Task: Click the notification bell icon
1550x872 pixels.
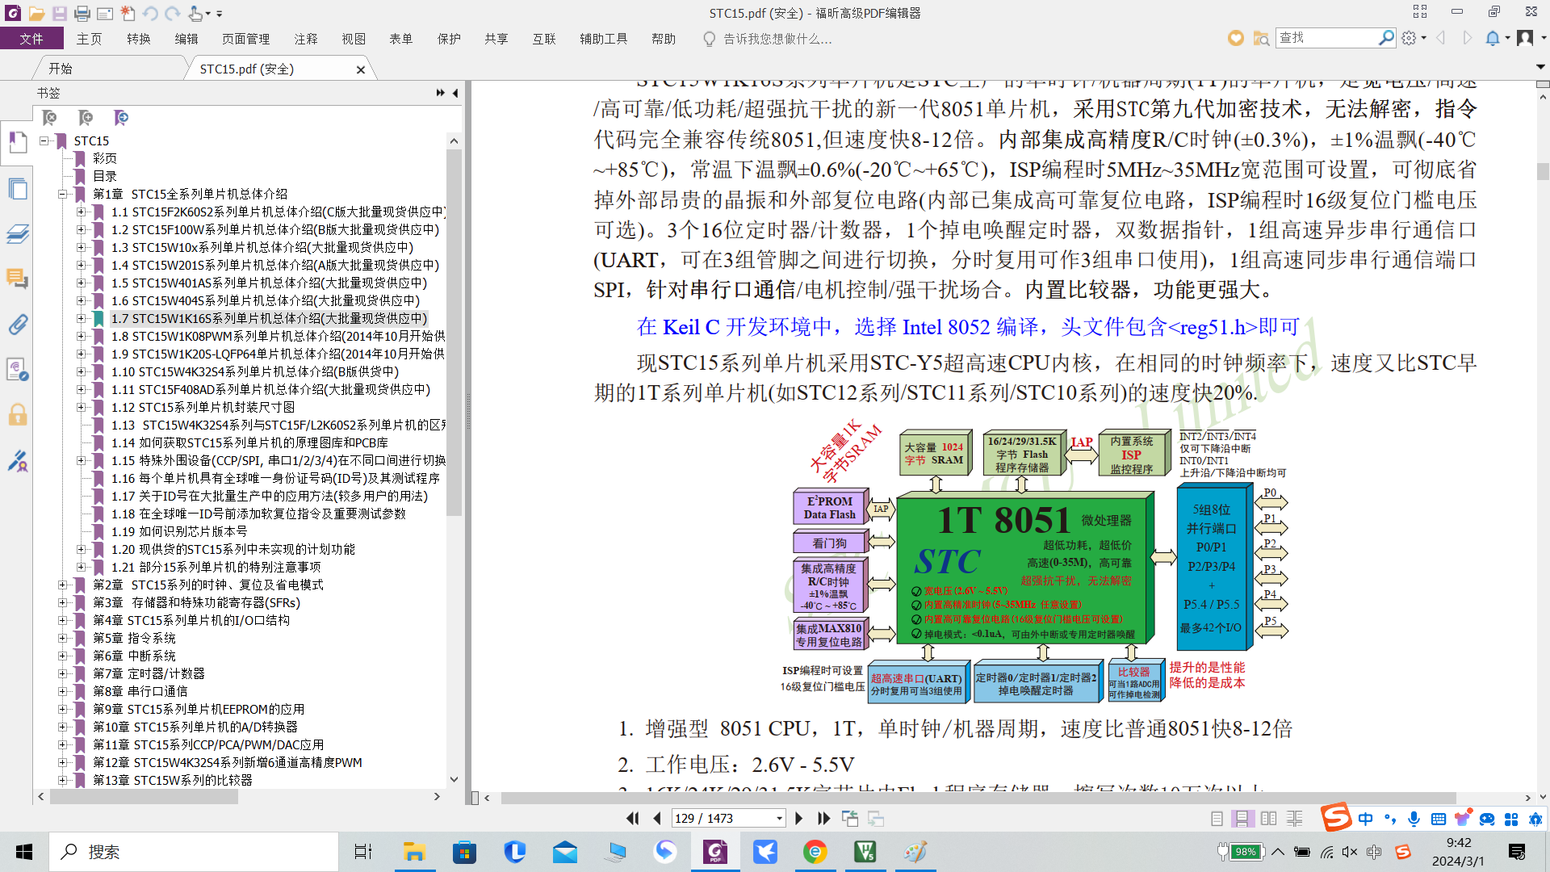Action: (1493, 38)
